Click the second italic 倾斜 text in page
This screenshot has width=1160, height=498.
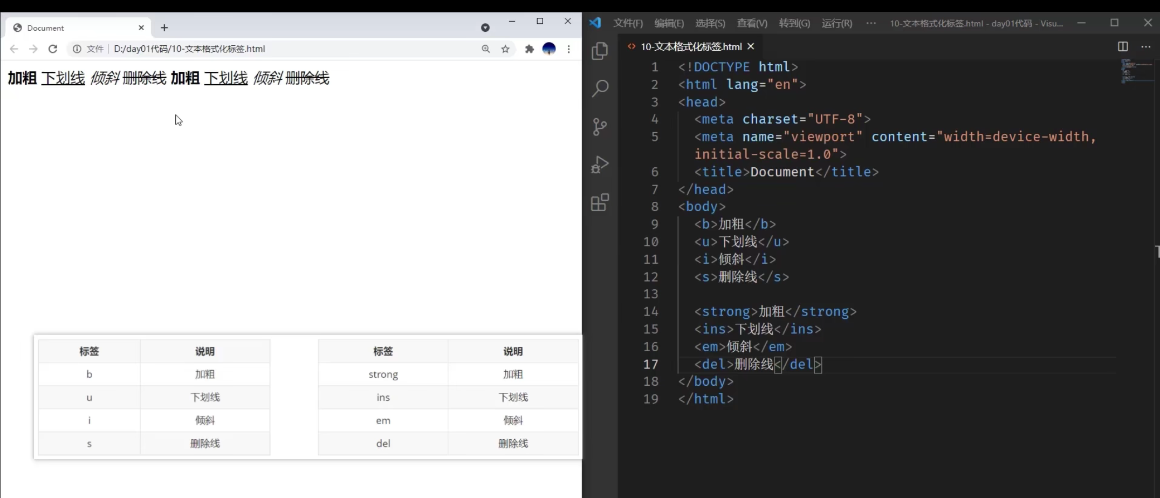click(267, 78)
